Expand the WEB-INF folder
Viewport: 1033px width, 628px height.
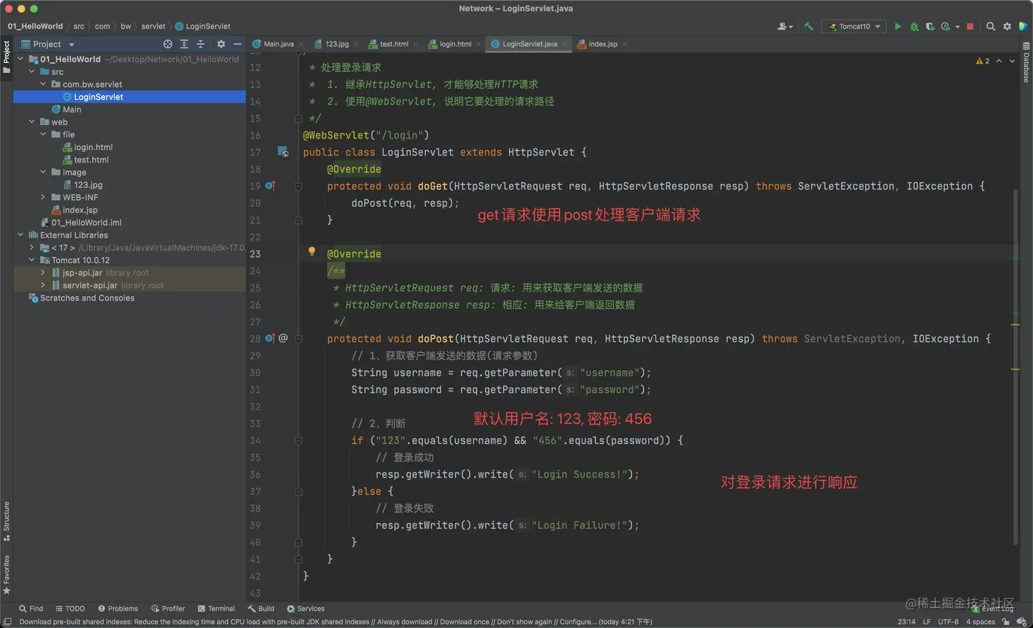(43, 197)
